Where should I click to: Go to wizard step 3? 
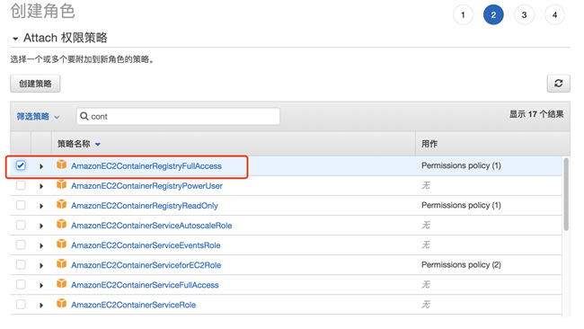coord(524,15)
